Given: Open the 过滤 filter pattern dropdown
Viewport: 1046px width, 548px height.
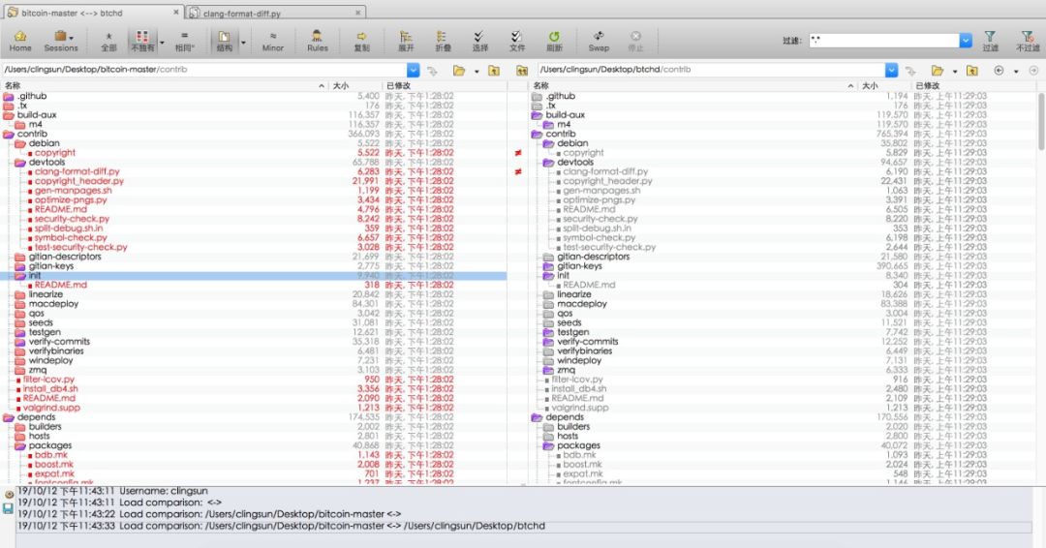Looking at the screenshot, I should point(966,41).
